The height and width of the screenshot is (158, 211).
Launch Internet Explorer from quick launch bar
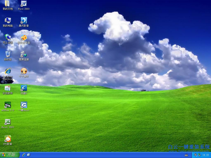click(24, 155)
